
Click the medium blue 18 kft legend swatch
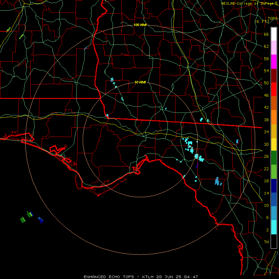point(274,199)
